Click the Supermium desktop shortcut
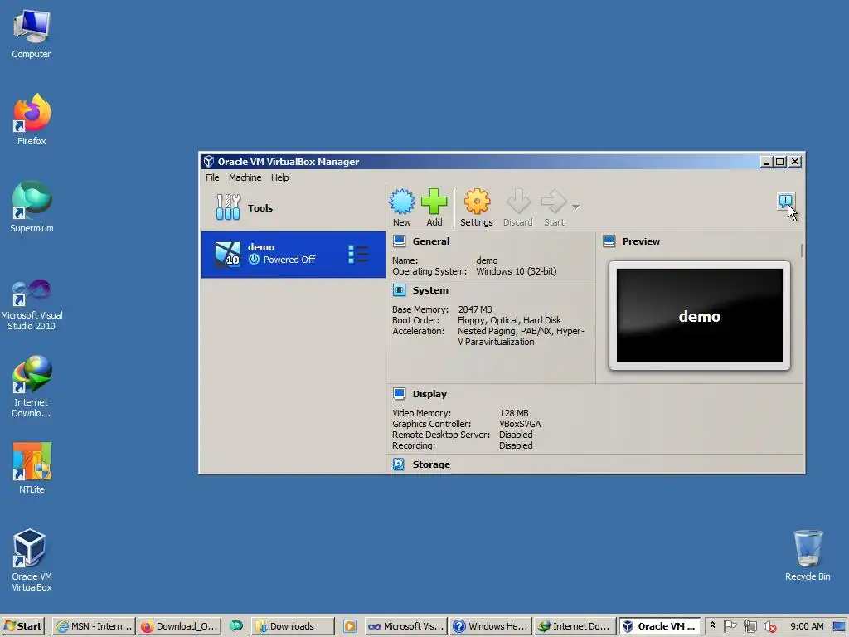Image resolution: width=849 pixels, height=637 pixels. [32, 207]
